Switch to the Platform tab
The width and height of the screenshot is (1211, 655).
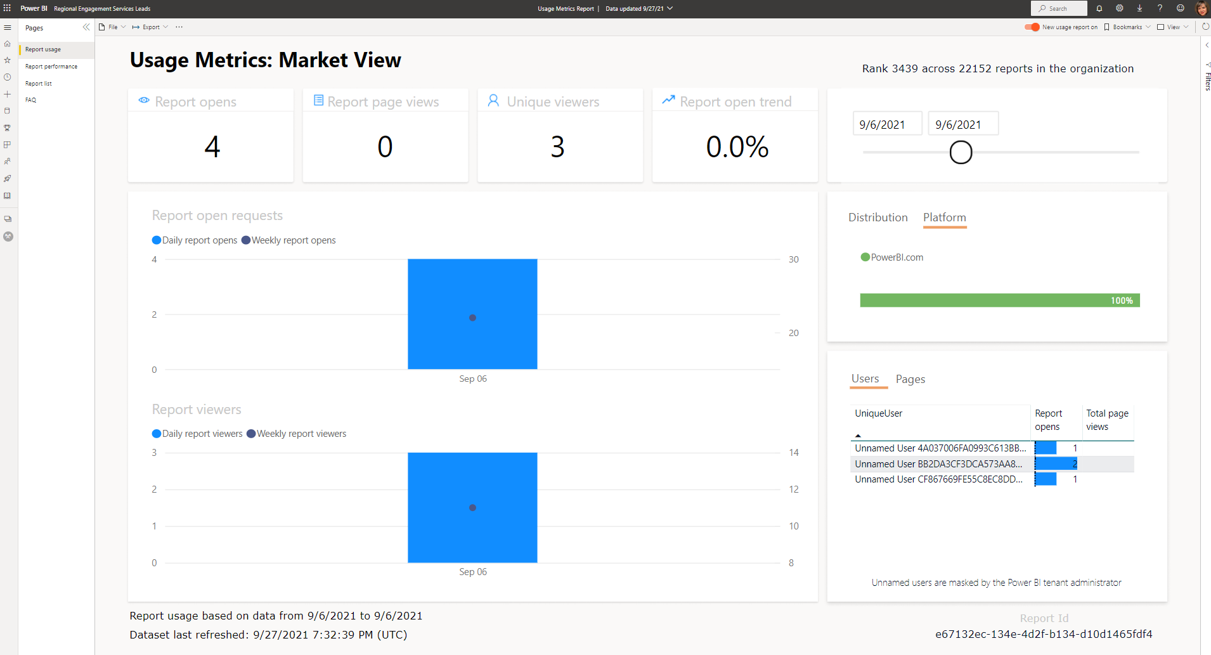click(x=945, y=217)
